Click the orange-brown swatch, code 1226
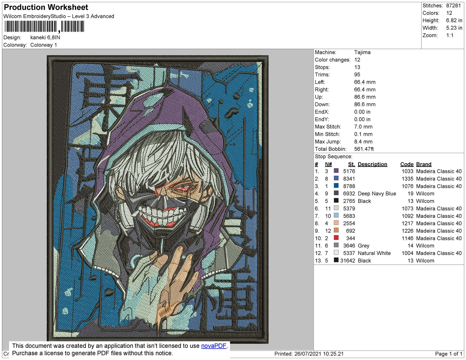The height and width of the screenshot is (360, 466). coord(336,230)
